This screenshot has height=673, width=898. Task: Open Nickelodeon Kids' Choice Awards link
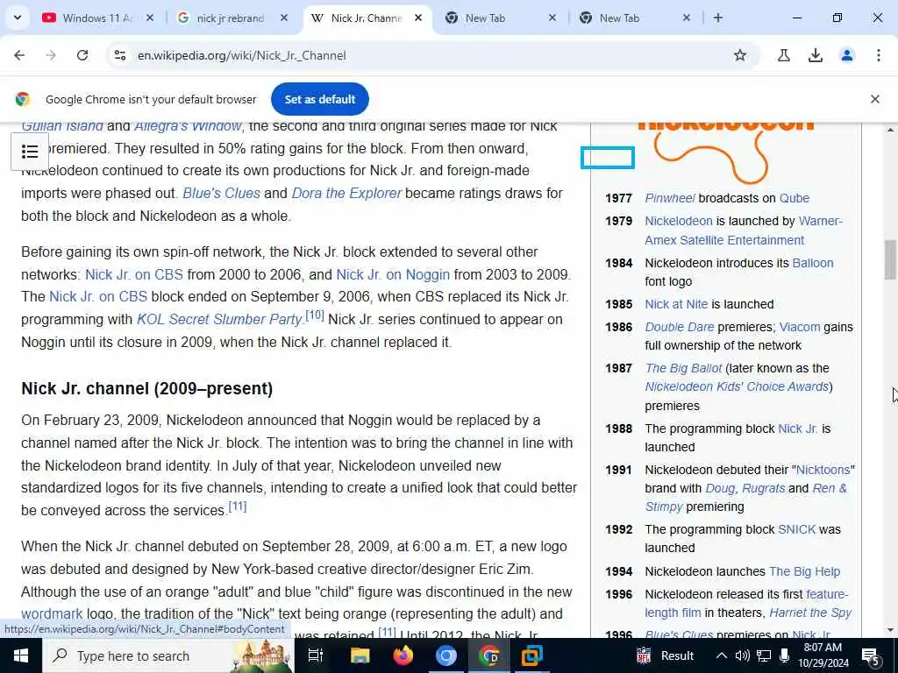pos(737,386)
